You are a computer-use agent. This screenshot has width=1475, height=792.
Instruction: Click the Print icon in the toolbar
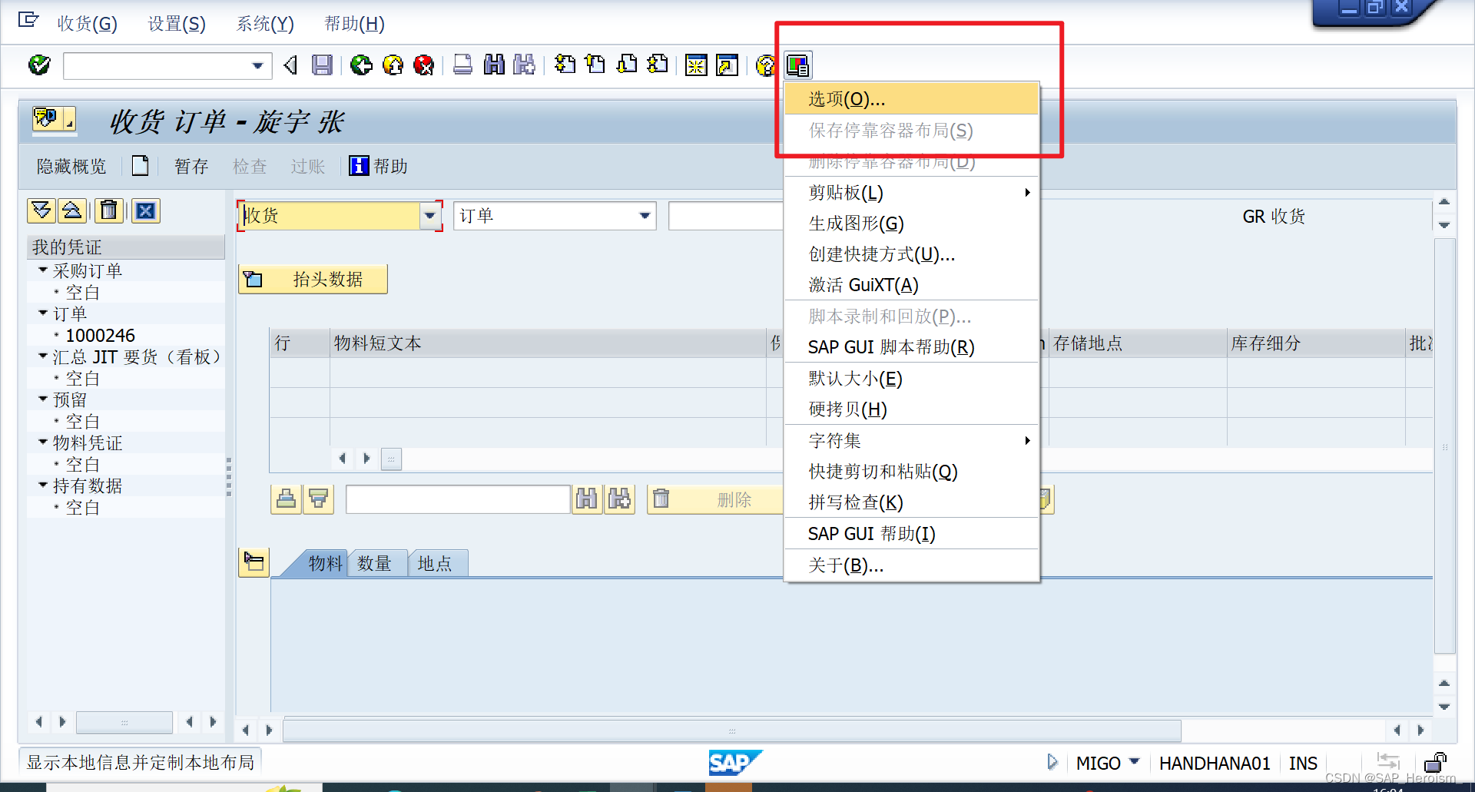pos(462,65)
